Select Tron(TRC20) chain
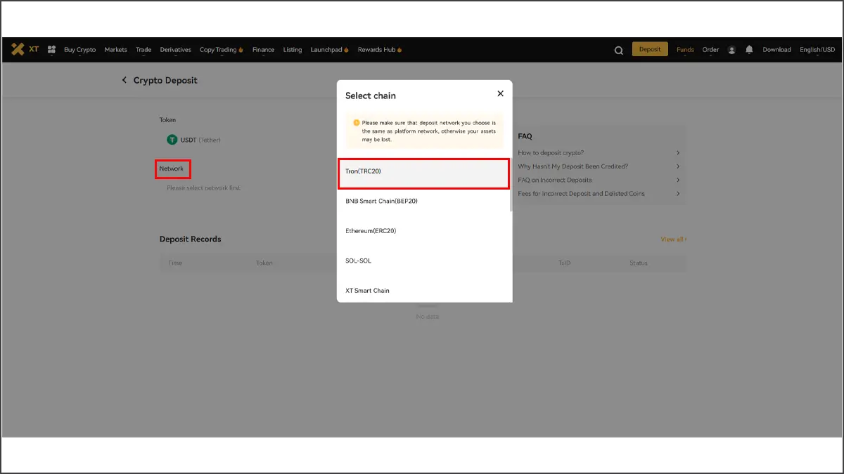Screen dimensions: 844x474 [423, 173]
